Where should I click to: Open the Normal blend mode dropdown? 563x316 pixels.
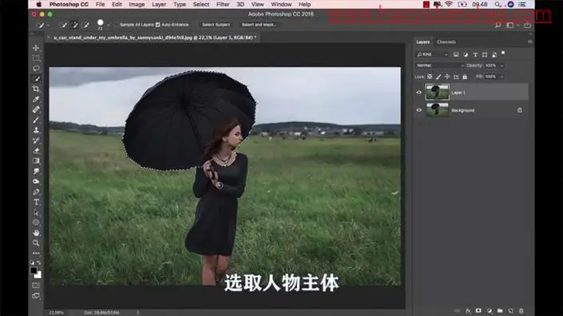440,65
